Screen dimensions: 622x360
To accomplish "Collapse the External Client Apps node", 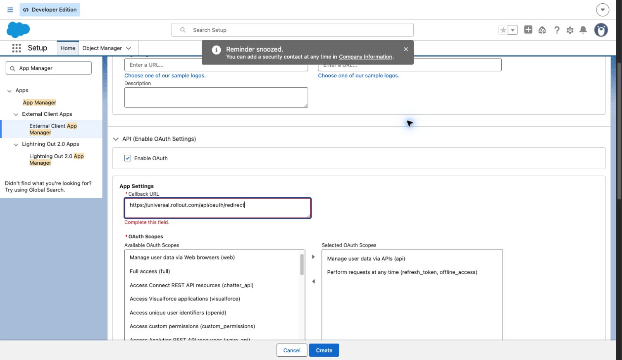I will click(16, 114).
